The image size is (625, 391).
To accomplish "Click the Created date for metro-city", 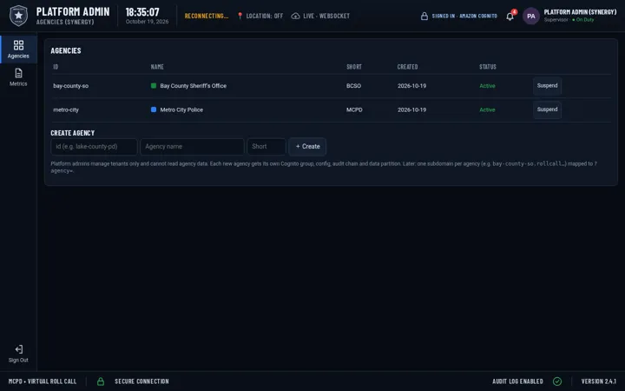I will click(411, 109).
